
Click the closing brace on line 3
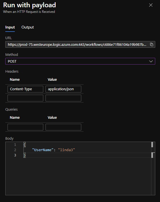[x=25, y=155]
